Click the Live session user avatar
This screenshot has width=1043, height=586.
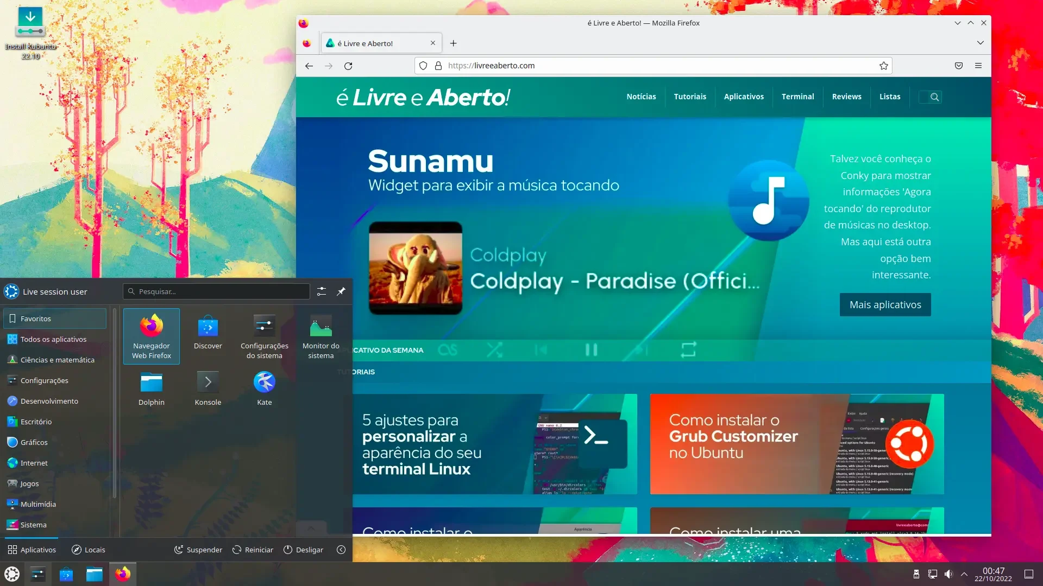11,291
